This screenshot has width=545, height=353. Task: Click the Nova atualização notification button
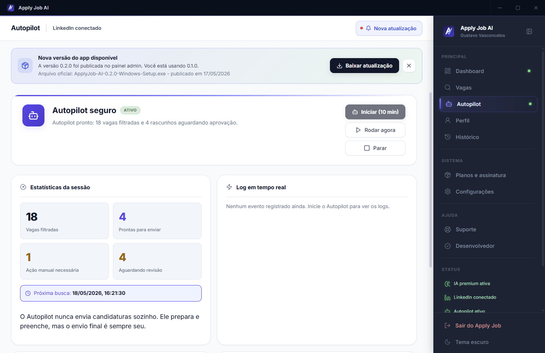pyautogui.click(x=389, y=28)
